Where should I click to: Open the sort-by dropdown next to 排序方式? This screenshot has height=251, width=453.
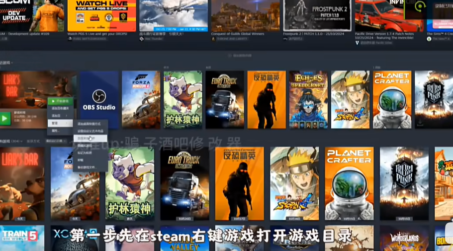click(x=55, y=141)
